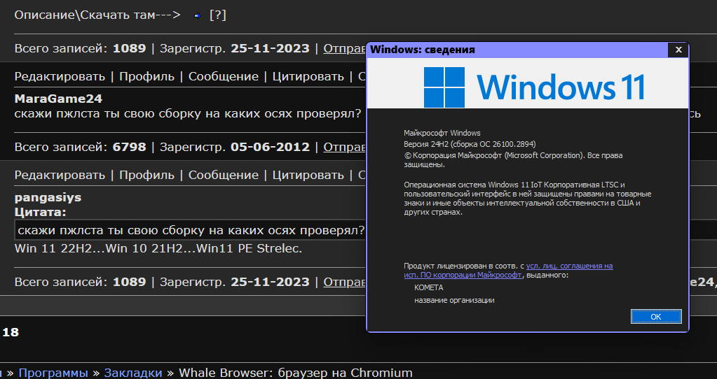Click the MaraGame24 username heading

[x=58, y=99]
